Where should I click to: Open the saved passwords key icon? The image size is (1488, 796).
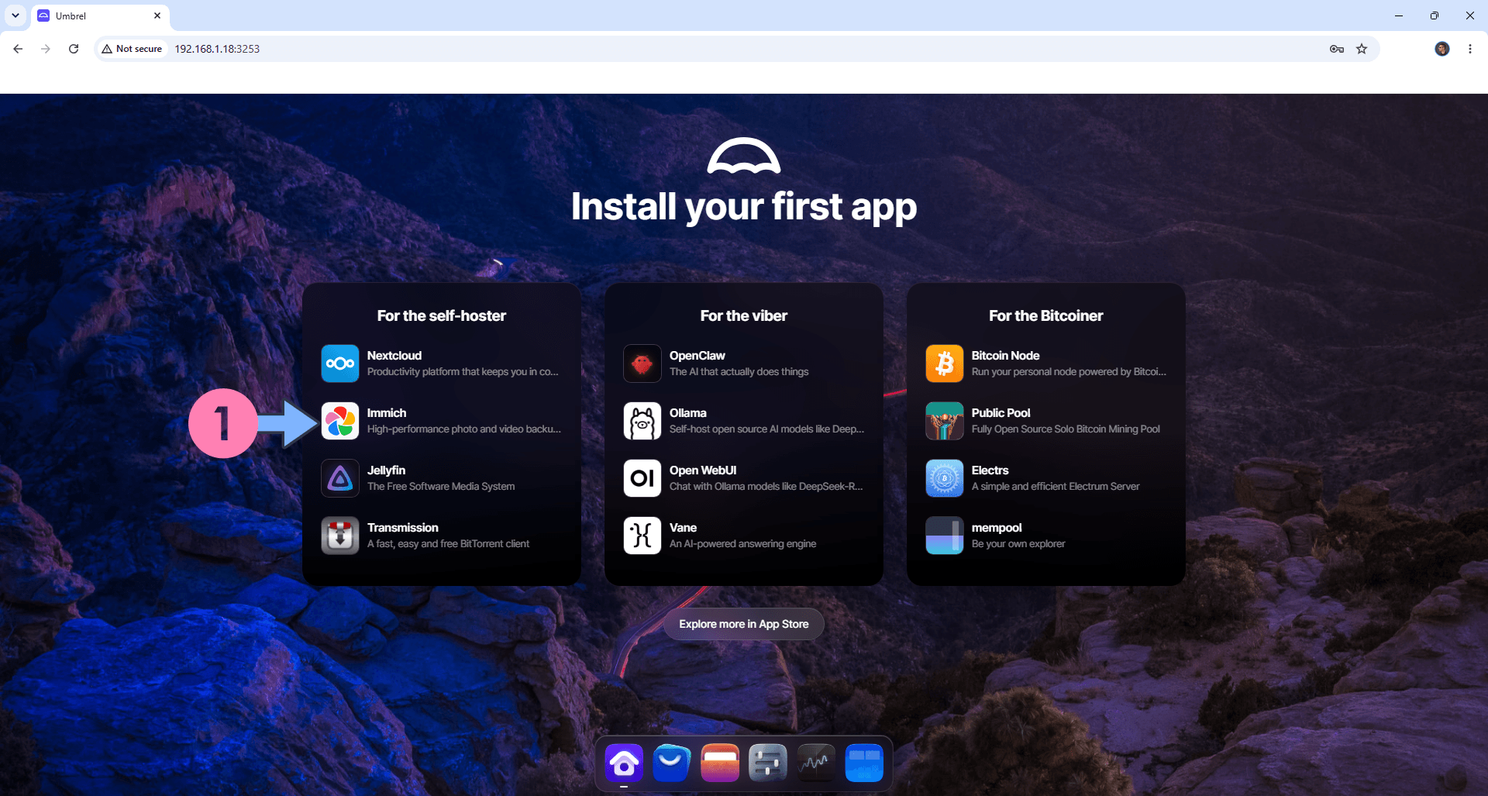point(1337,49)
